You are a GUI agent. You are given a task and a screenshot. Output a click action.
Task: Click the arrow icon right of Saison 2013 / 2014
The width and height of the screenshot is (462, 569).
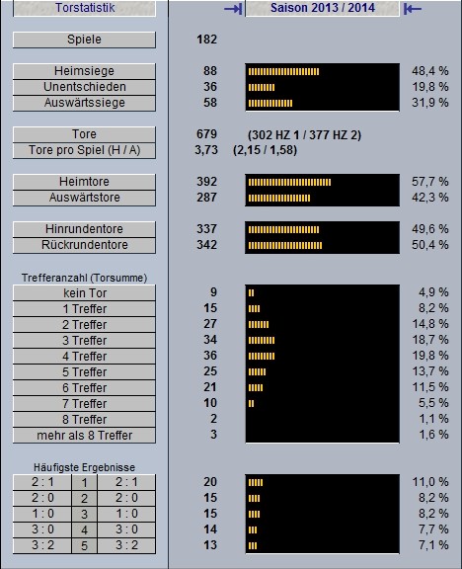pos(413,8)
